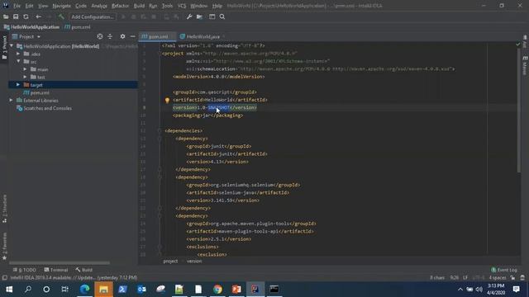This screenshot has width=529, height=297.
Task: Open Microsoft Edge from taskbar
Action: tap(84, 290)
